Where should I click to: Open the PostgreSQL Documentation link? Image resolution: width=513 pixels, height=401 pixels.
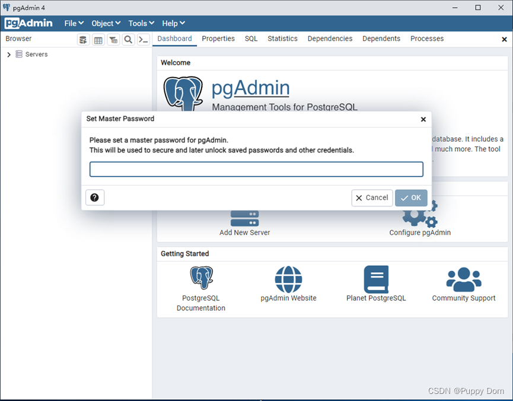[201, 303]
